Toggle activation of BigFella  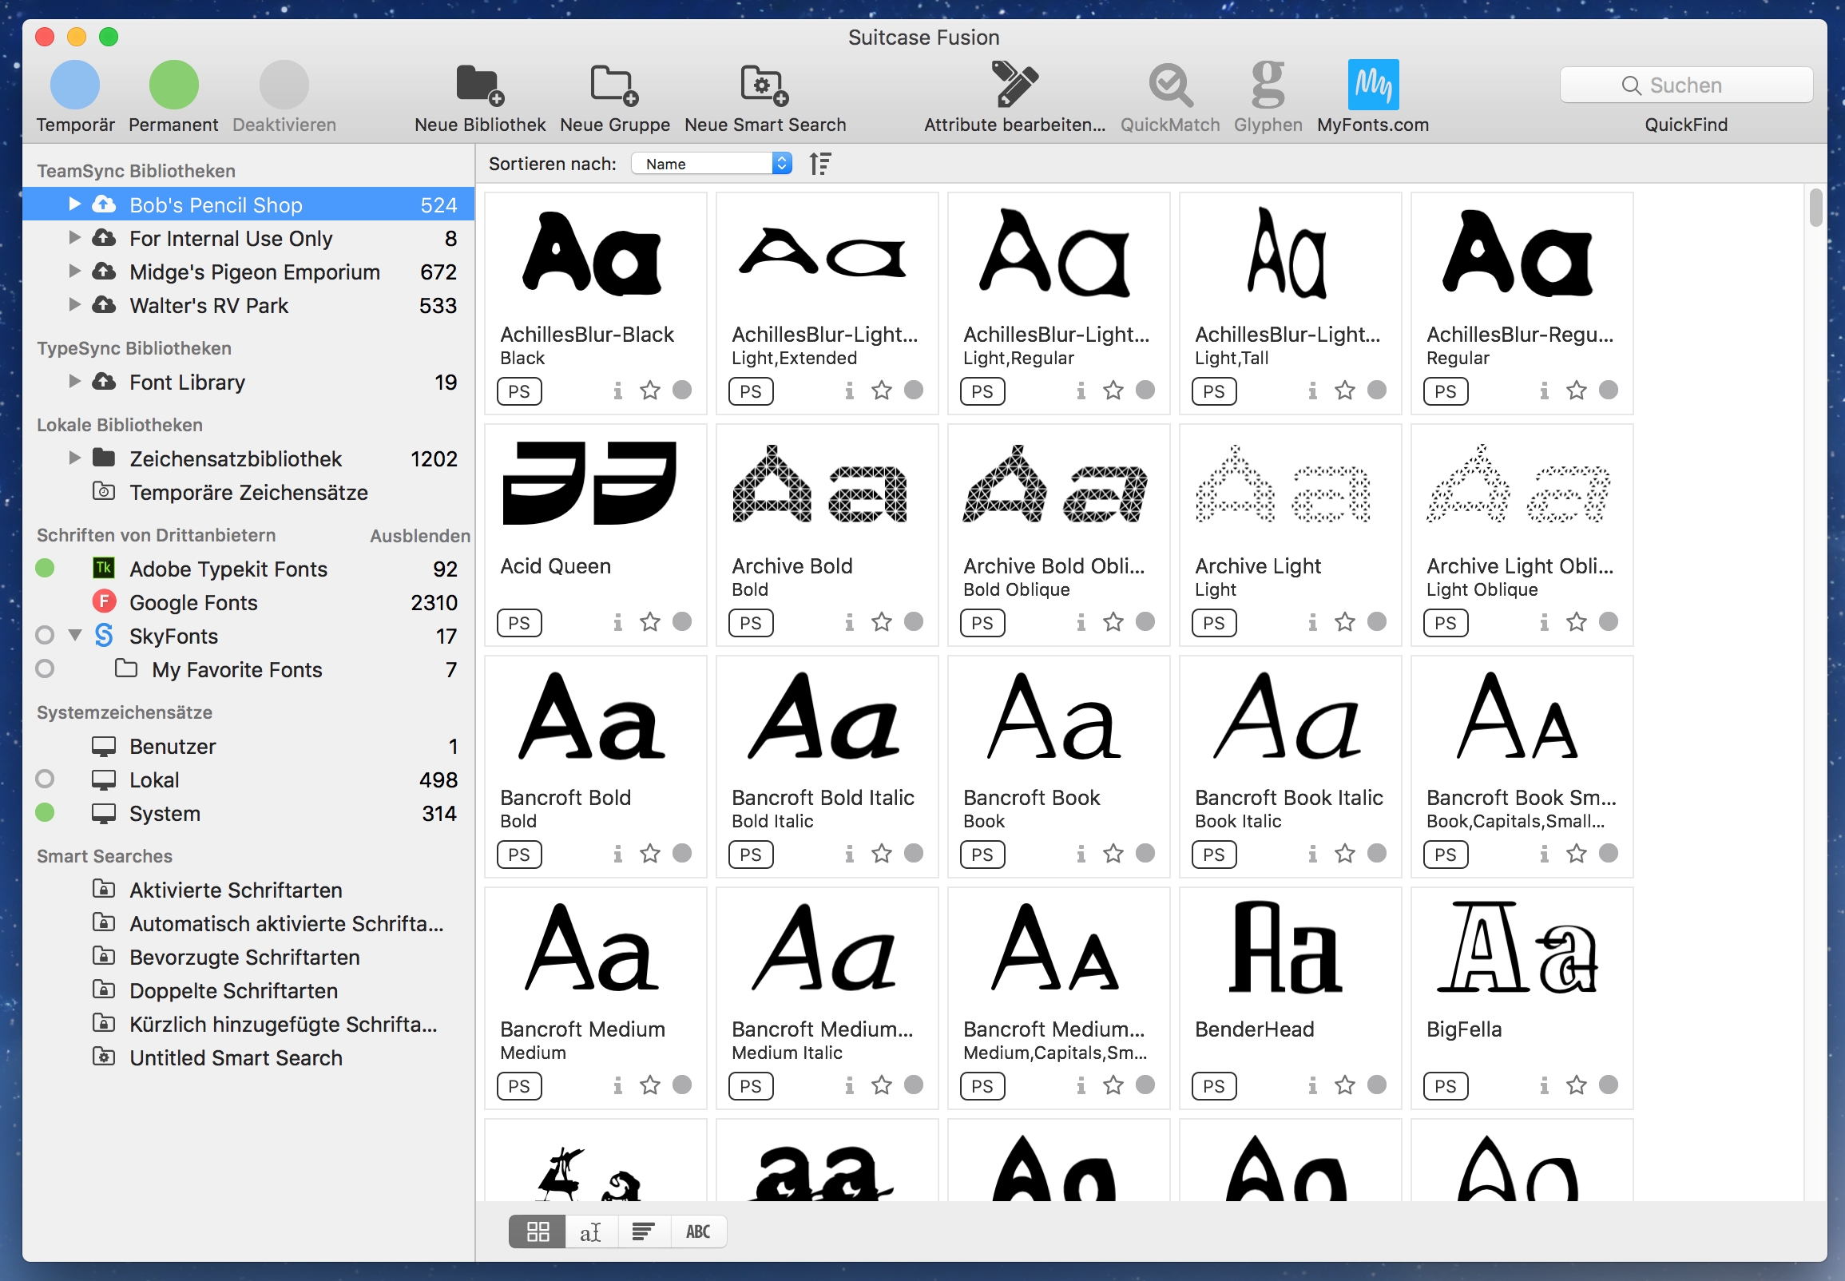coord(1609,1085)
